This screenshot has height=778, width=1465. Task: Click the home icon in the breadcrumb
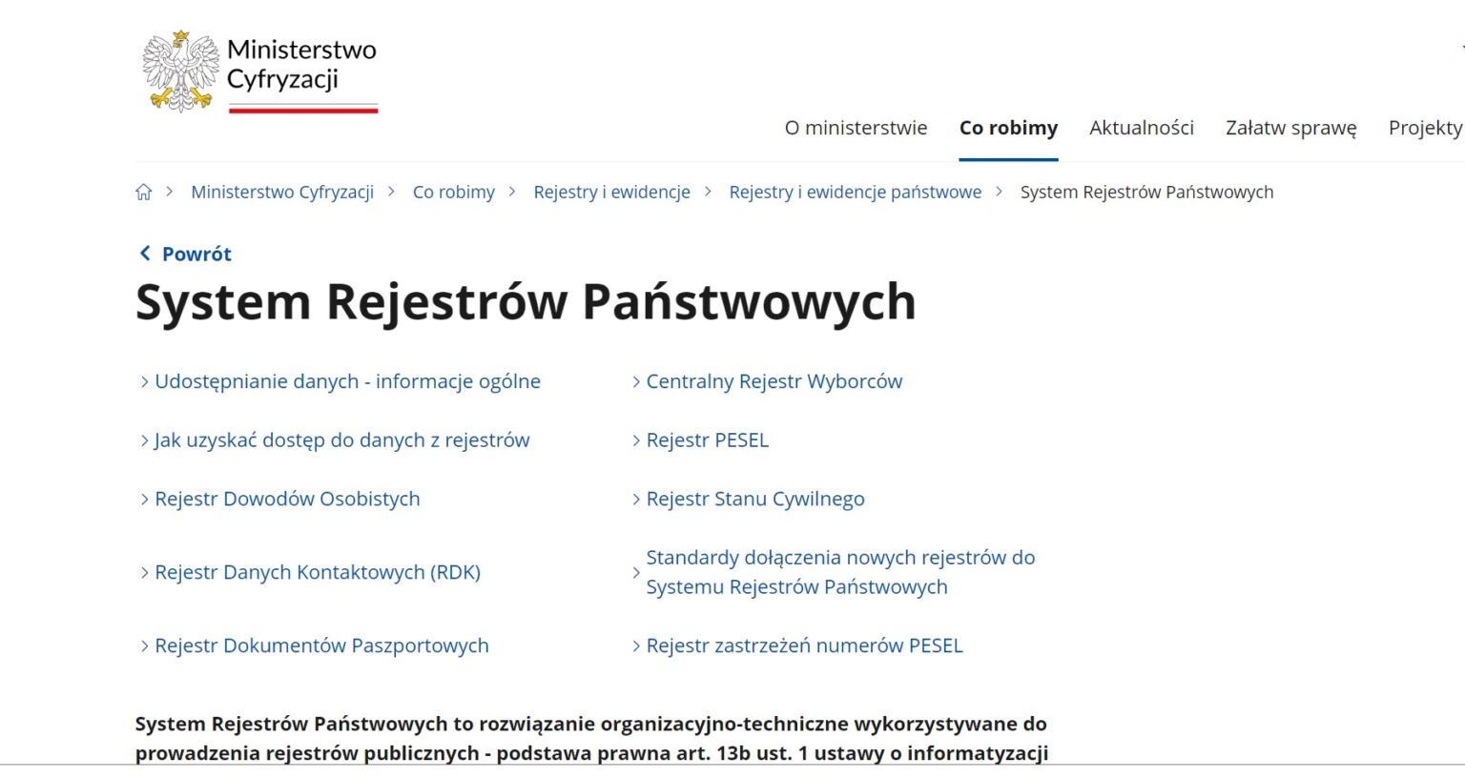(x=144, y=192)
